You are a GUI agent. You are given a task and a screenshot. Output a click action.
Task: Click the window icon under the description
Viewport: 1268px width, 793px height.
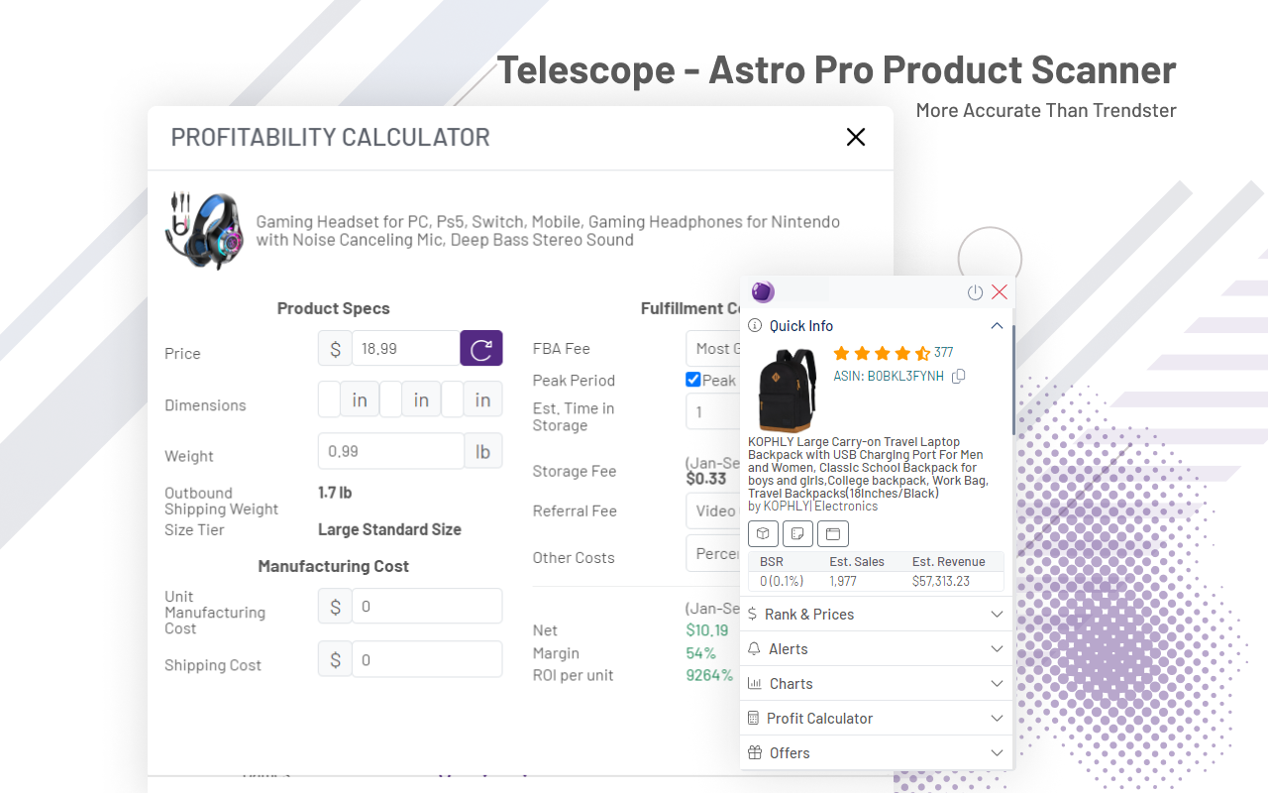(x=833, y=533)
